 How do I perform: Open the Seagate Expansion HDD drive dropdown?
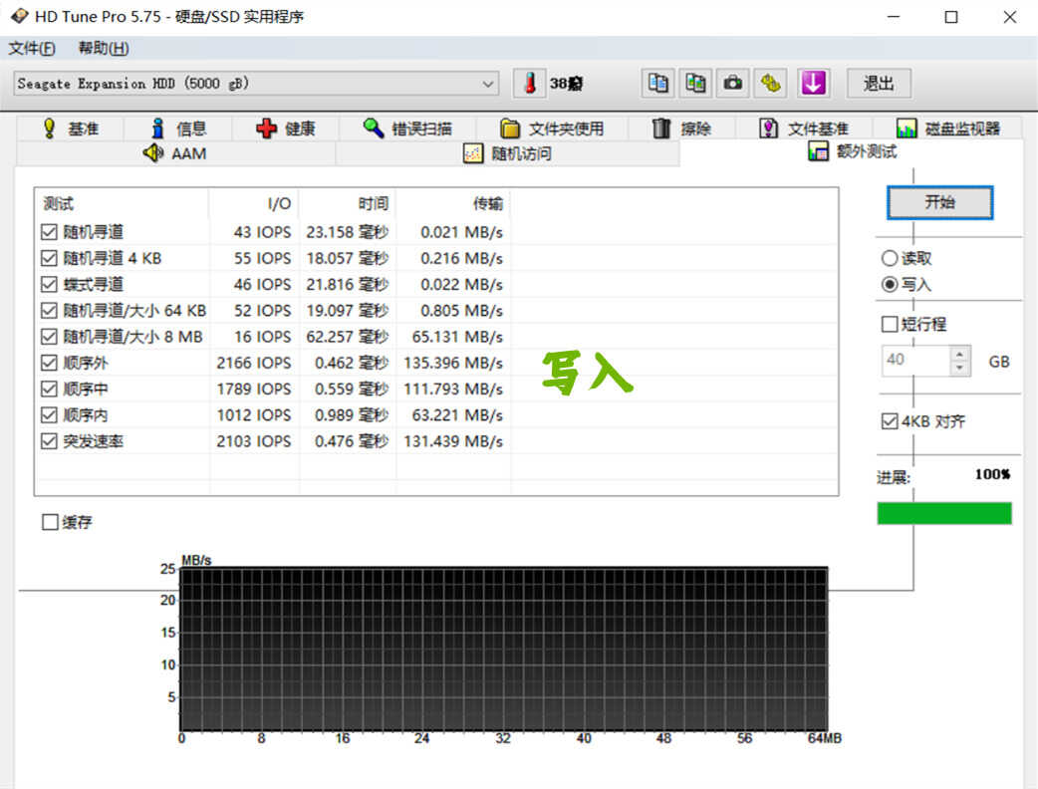(256, 84)
